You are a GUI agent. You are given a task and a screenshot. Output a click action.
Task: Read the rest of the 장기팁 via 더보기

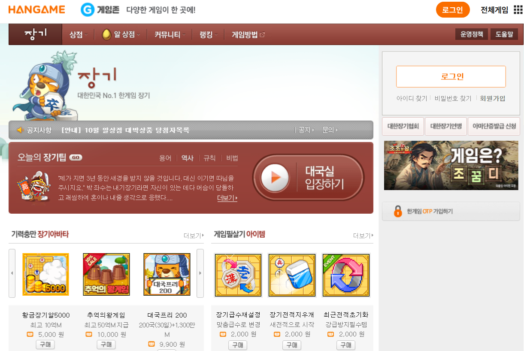227,198
